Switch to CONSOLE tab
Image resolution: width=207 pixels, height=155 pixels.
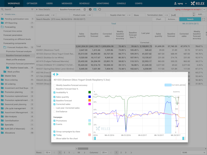[121, 3]
